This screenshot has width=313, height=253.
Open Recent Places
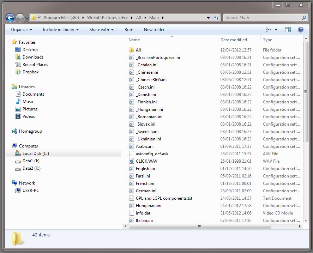(x=35, y=64)
